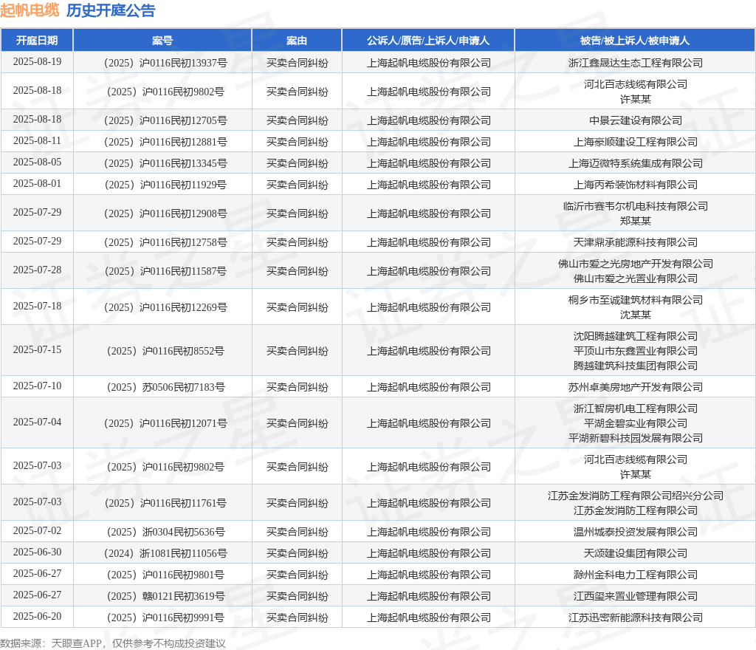Click defendant 天颂建设集团有限公司
The image size is (756, 650).
pos(635,553)
